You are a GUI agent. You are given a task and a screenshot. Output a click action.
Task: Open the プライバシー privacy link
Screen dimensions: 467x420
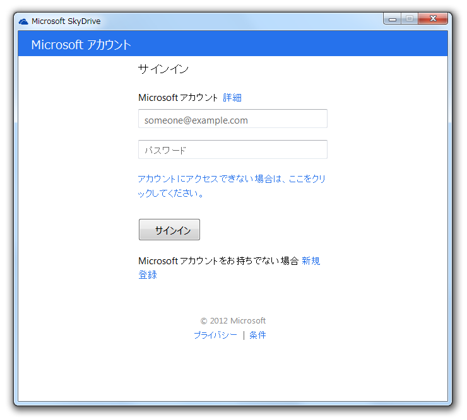pos(215,335)
